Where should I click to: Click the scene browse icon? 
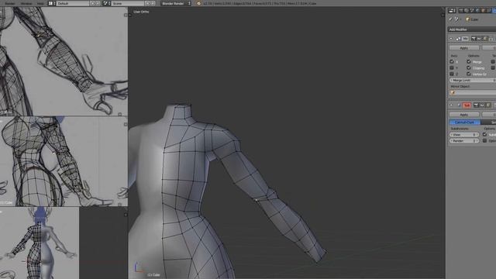107,3
